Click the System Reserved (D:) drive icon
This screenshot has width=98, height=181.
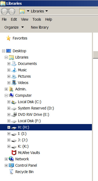point(14,108)
